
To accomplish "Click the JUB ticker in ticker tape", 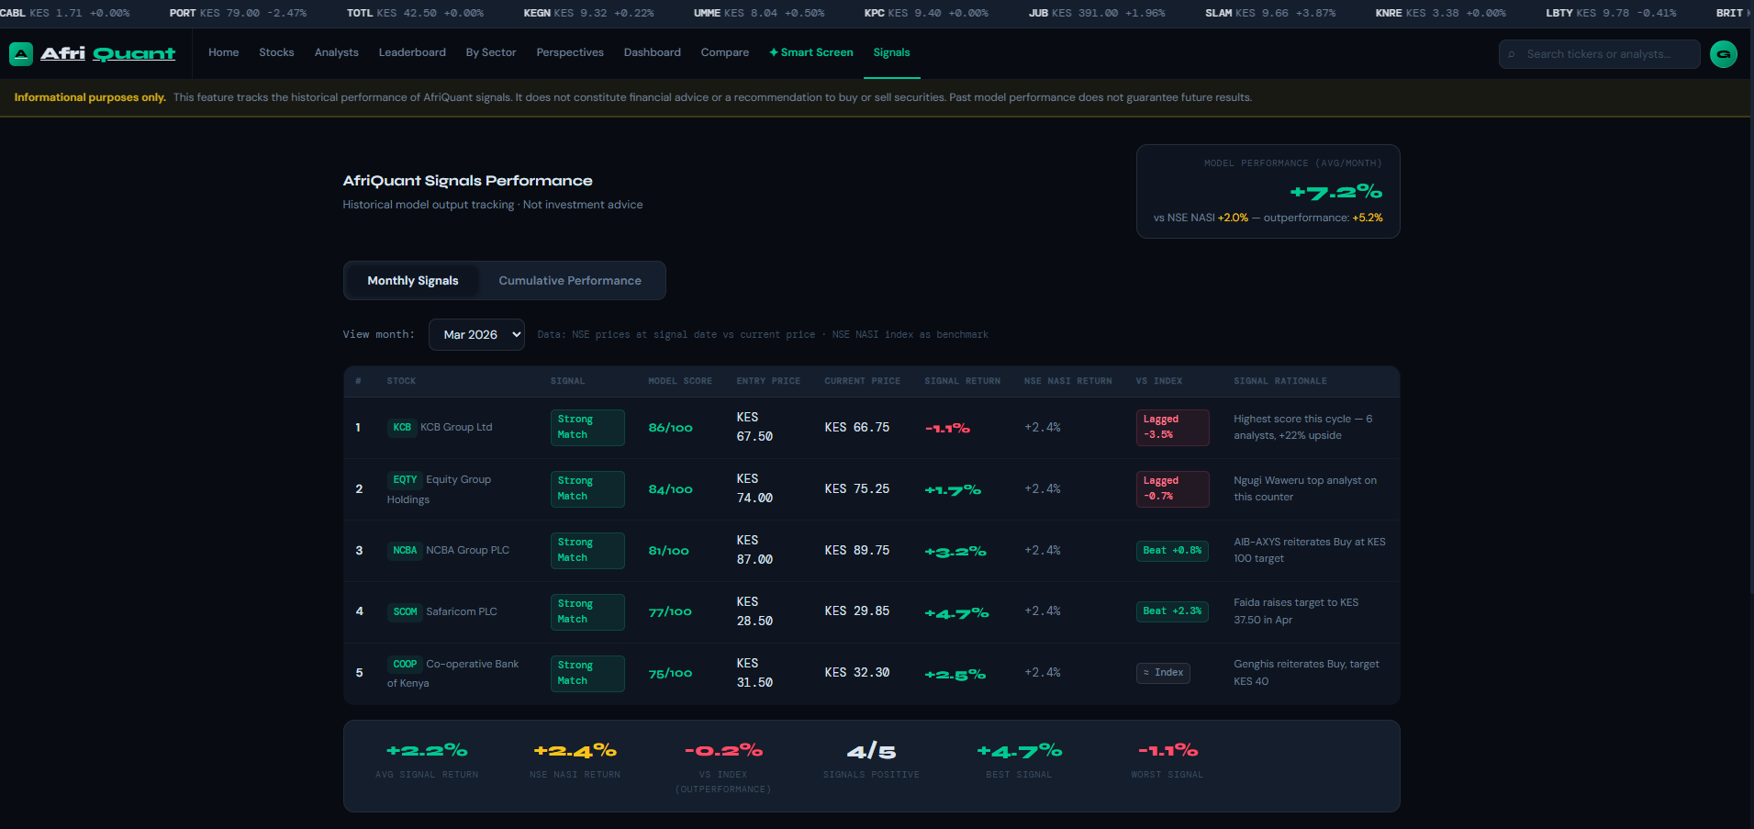I will tap(1097, 13).
